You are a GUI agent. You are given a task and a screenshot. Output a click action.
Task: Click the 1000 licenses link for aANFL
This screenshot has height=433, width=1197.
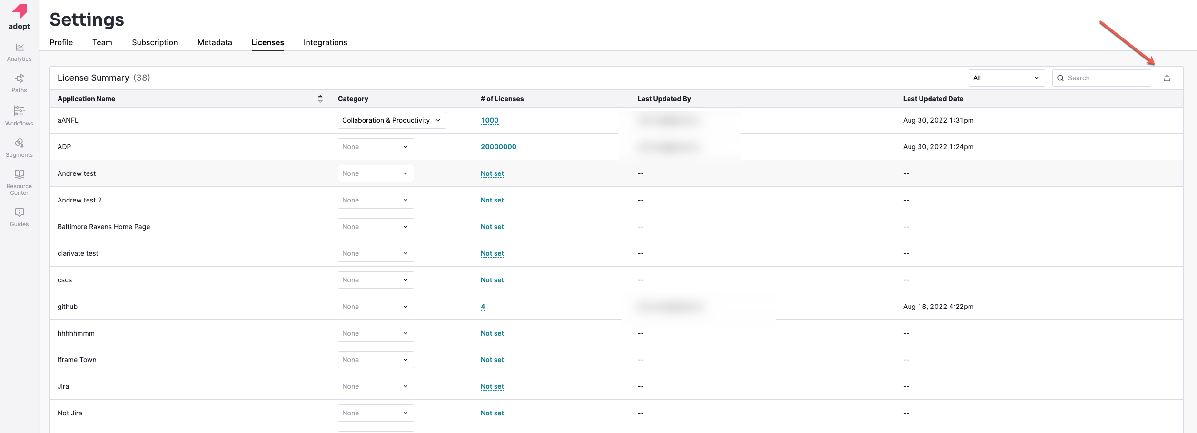(490, 120)
